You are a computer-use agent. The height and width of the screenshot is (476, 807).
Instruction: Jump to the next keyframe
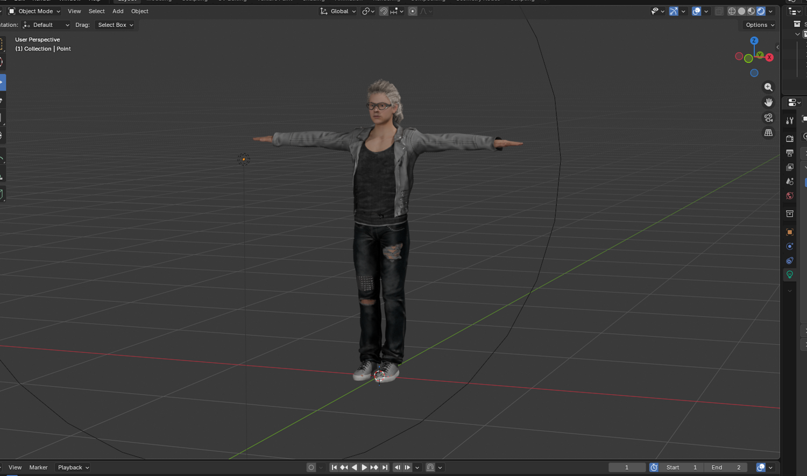[x=374, y=467]
